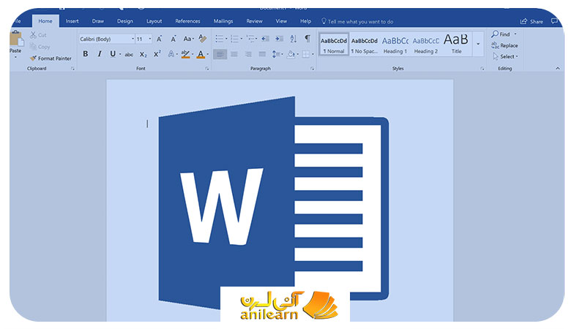Switch to the Draw tab
This screenshot has width=574, height=329.
click(98, 21)
